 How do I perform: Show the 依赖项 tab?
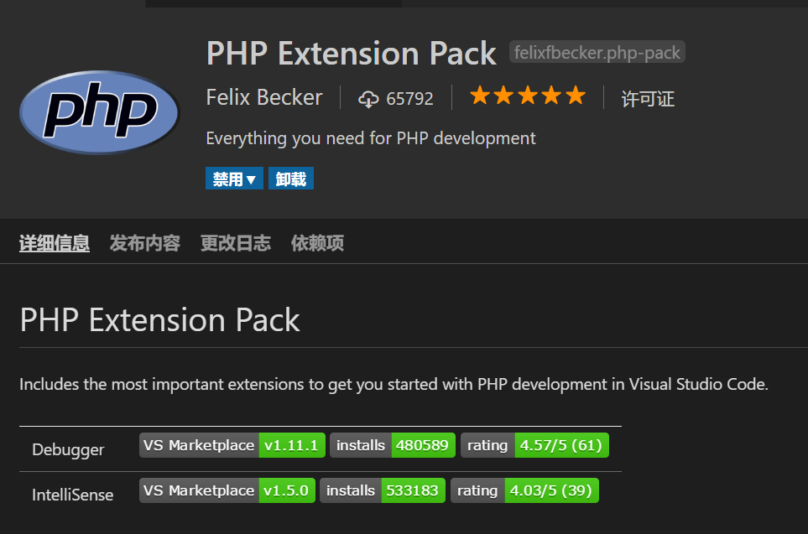pos(317,243)
